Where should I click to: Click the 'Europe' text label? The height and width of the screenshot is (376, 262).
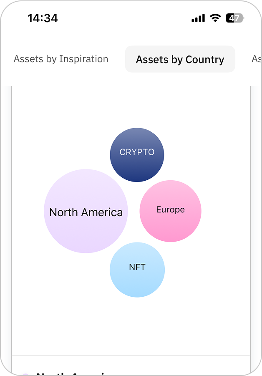(170, 209)
